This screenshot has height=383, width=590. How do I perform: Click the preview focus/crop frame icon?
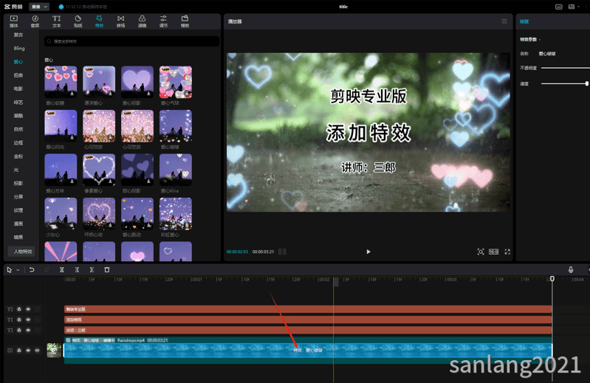[481, 252]
